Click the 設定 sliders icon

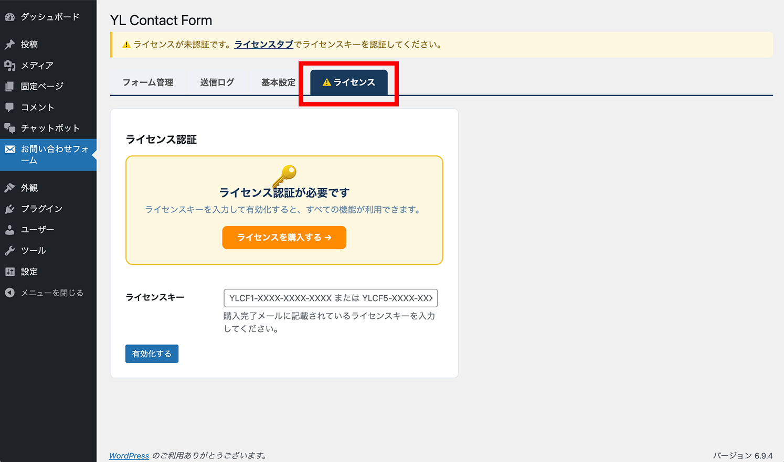(9, 272)
